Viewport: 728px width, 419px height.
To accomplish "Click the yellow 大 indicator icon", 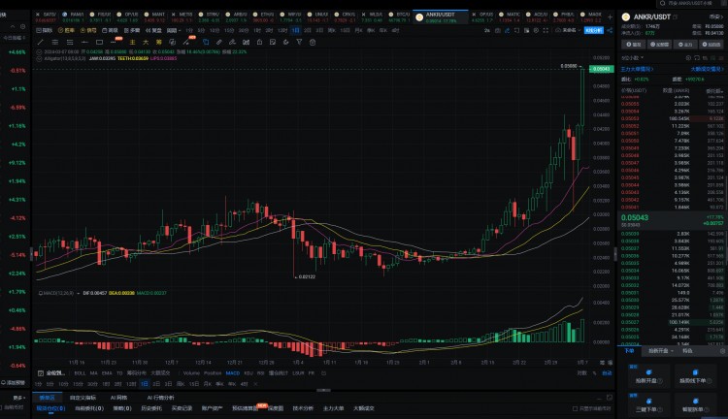I will click(146, 43).
